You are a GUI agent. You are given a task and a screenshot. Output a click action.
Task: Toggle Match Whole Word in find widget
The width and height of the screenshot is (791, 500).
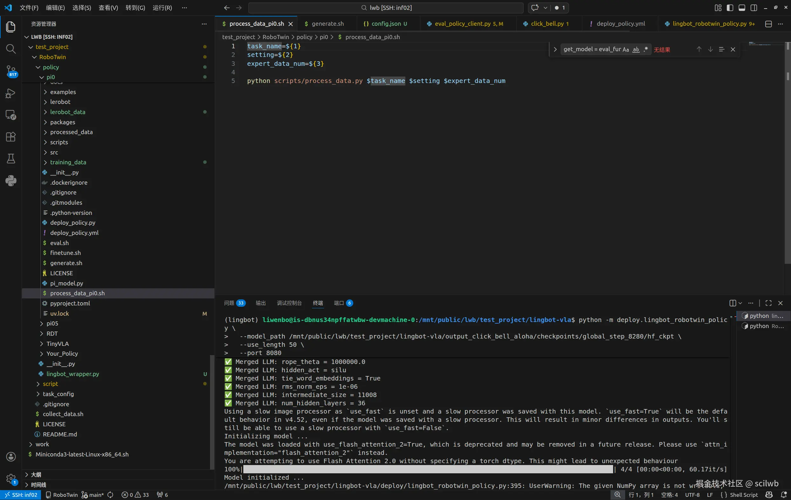pyautogui.click(x=636, y=50)
